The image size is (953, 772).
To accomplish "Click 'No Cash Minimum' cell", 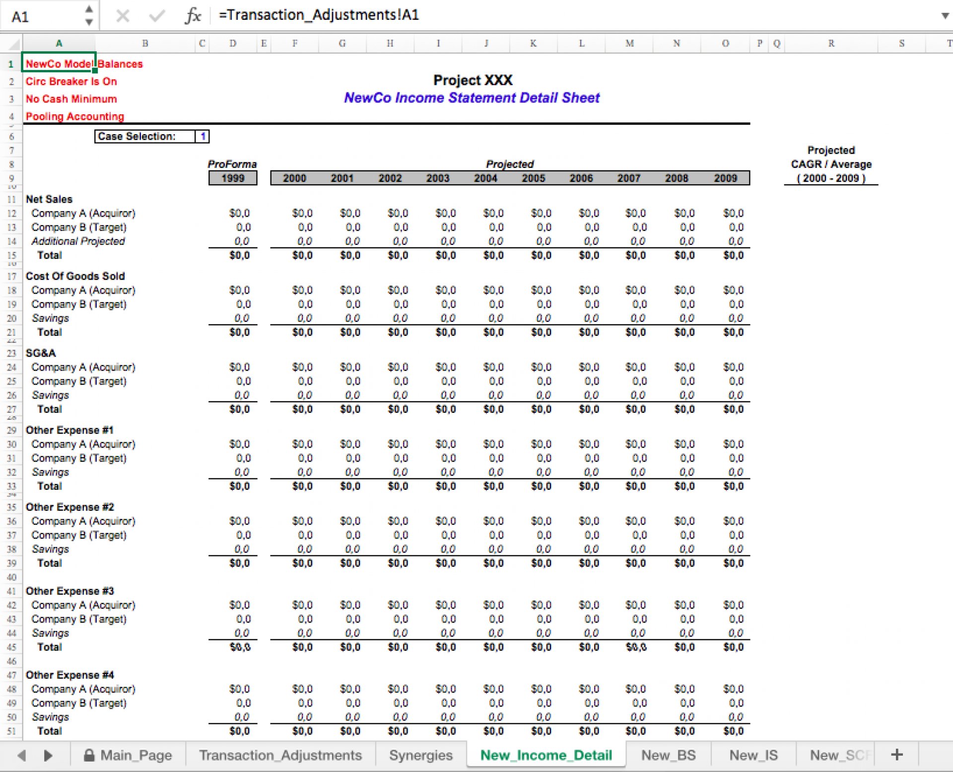I will (x=71, y=99).
